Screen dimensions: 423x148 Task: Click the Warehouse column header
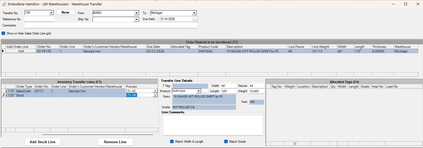406,46
